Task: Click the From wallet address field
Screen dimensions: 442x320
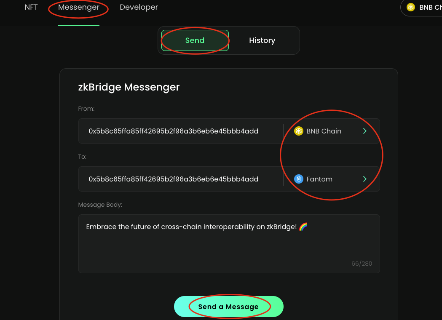Action: coord(173,131)
